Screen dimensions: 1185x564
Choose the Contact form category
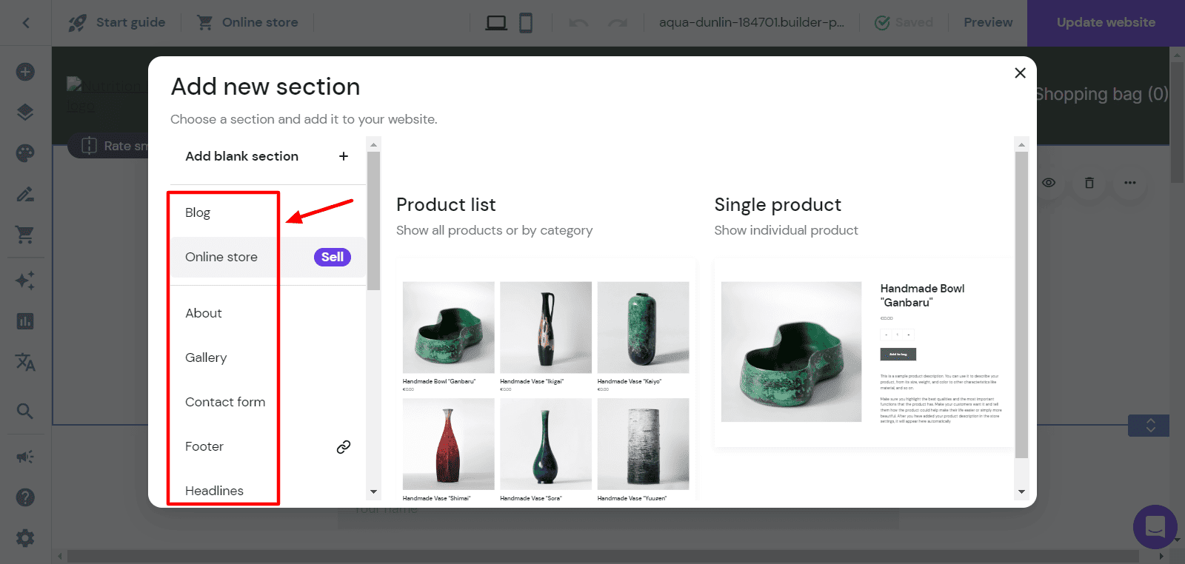[x=225, y=403]
